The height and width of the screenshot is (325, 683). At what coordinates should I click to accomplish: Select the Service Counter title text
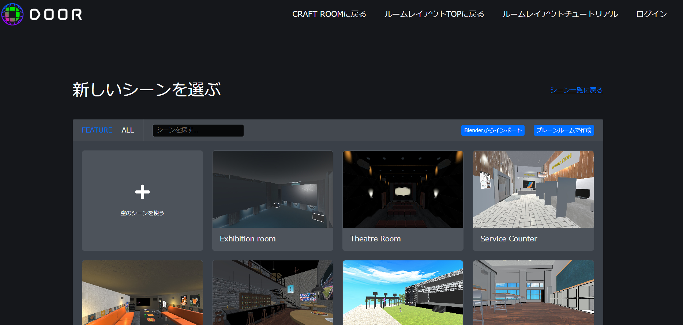click(x=509, y=239)
